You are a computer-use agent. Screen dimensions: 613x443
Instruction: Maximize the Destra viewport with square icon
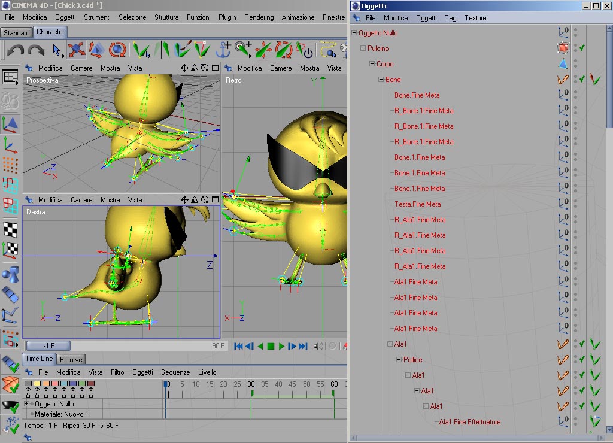[x=215, y=200]
